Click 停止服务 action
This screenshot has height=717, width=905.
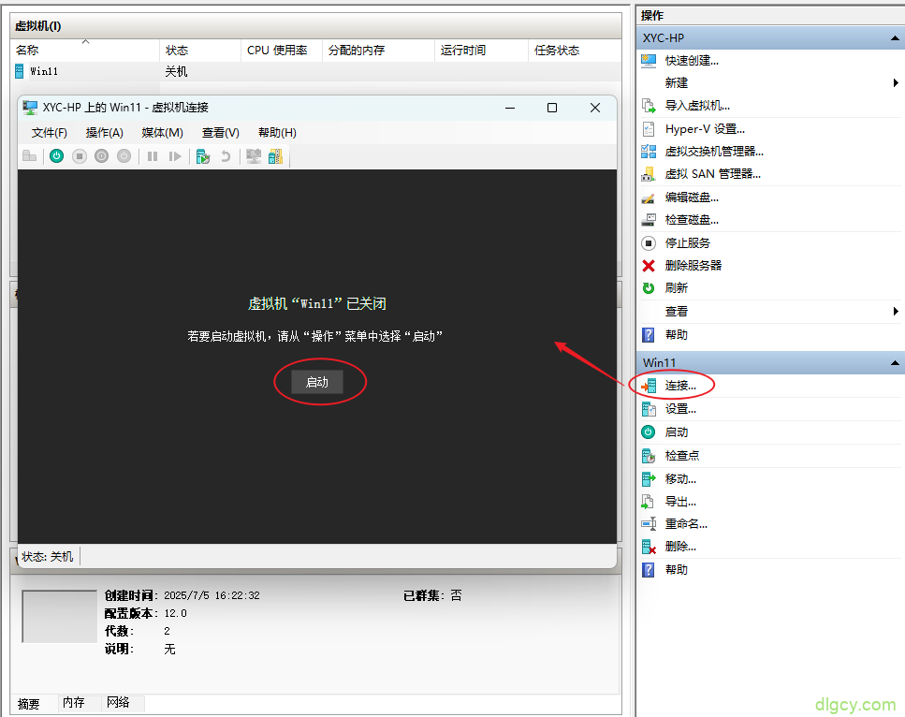[688, 243]
